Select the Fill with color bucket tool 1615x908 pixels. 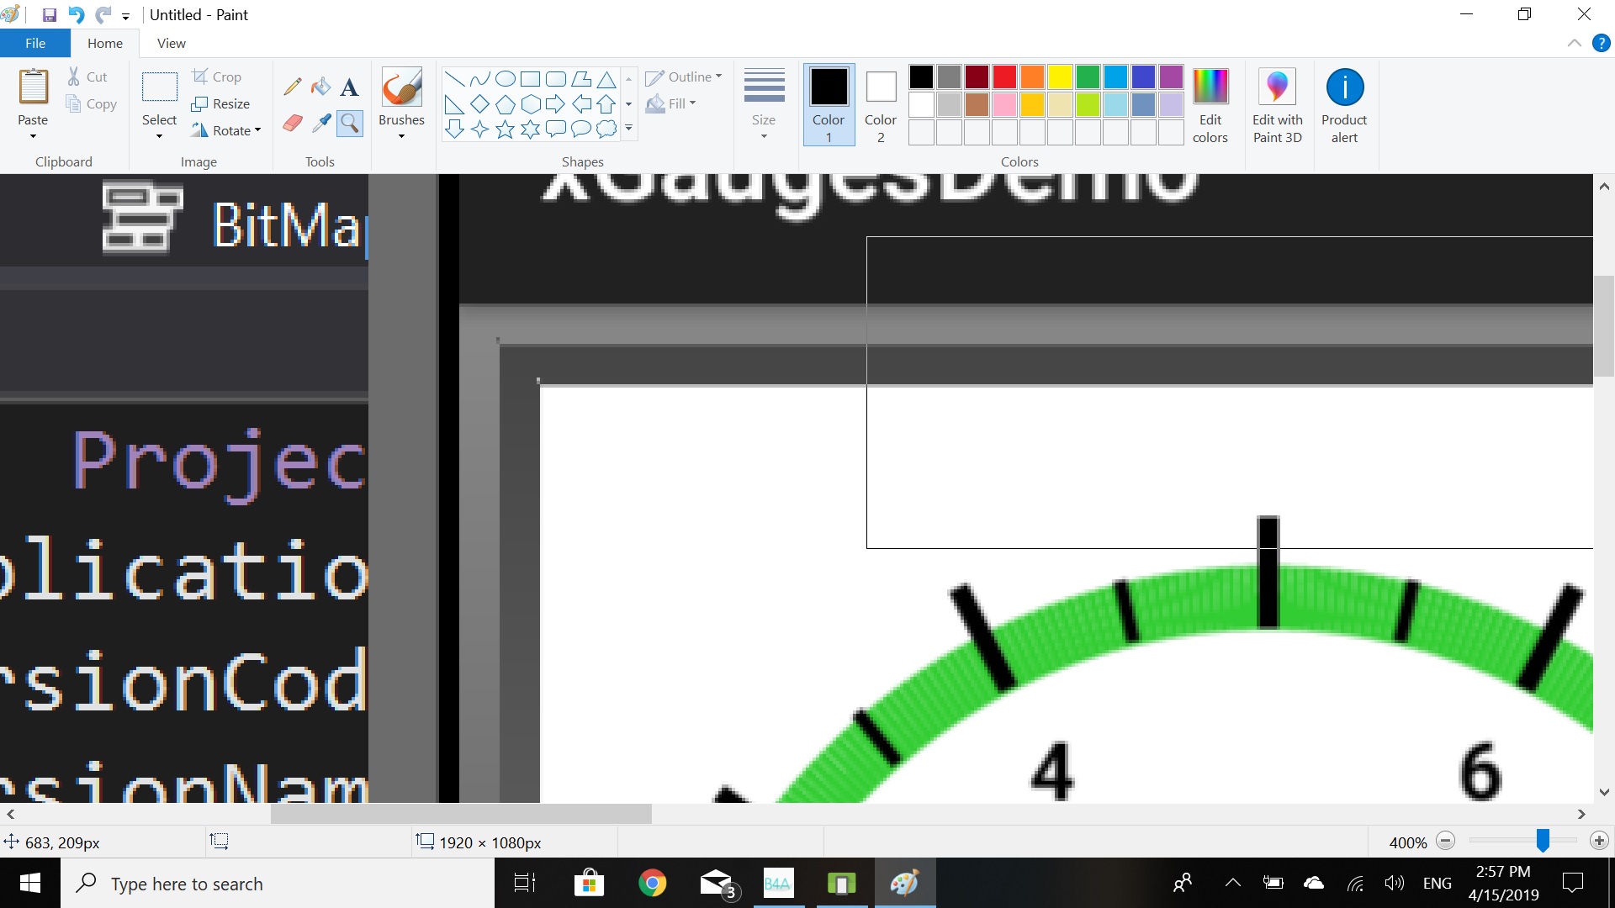[320, 86]
